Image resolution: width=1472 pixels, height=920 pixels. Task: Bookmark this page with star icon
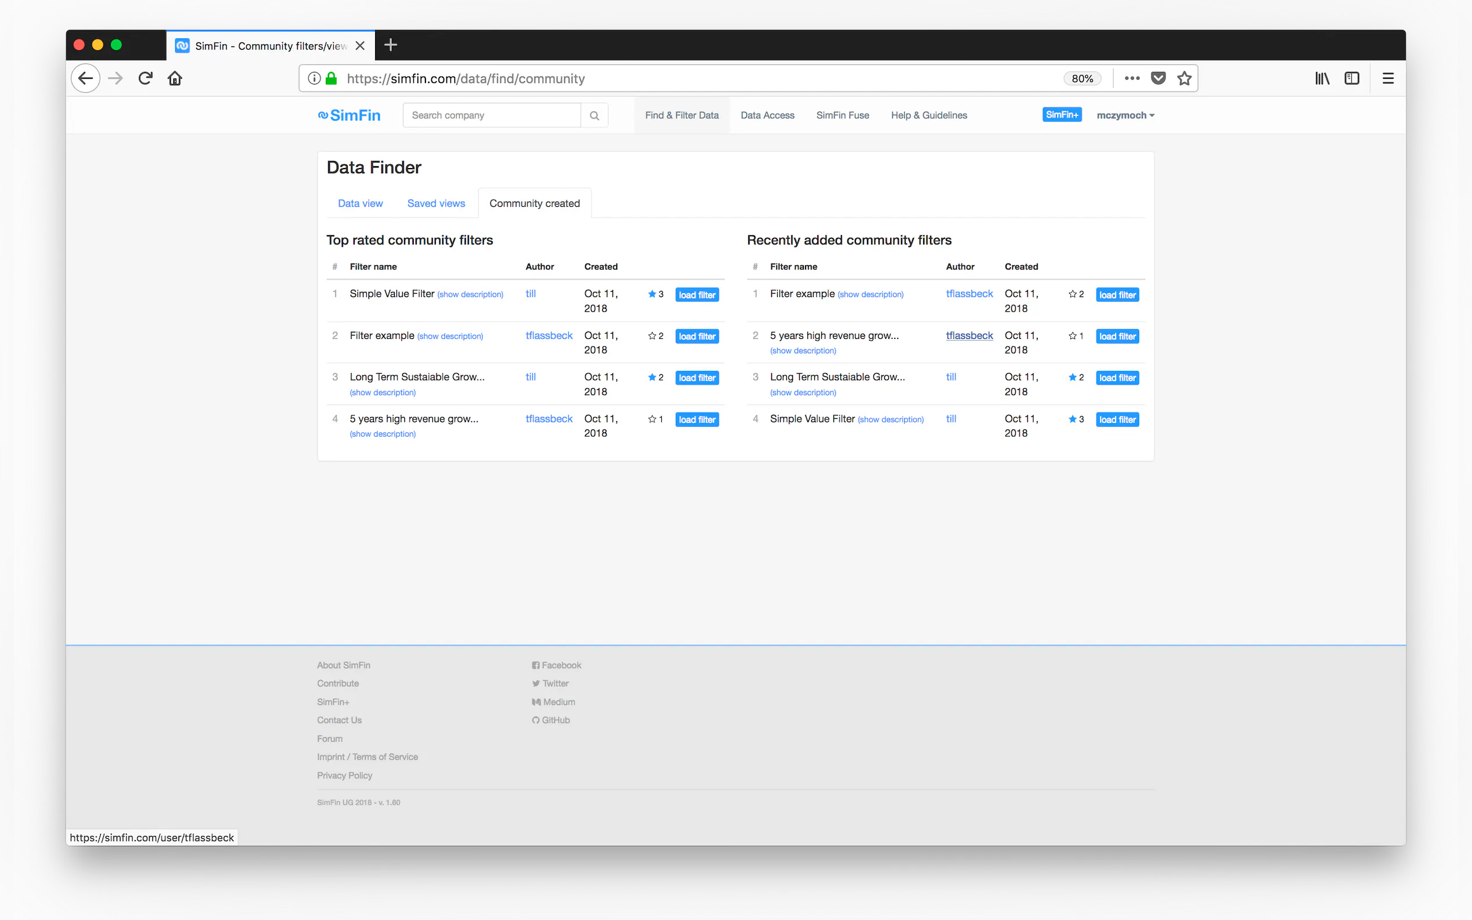click(x=1183, y=78)
